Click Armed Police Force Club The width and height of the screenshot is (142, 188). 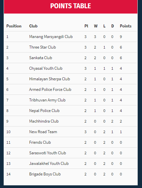(50, 90)
